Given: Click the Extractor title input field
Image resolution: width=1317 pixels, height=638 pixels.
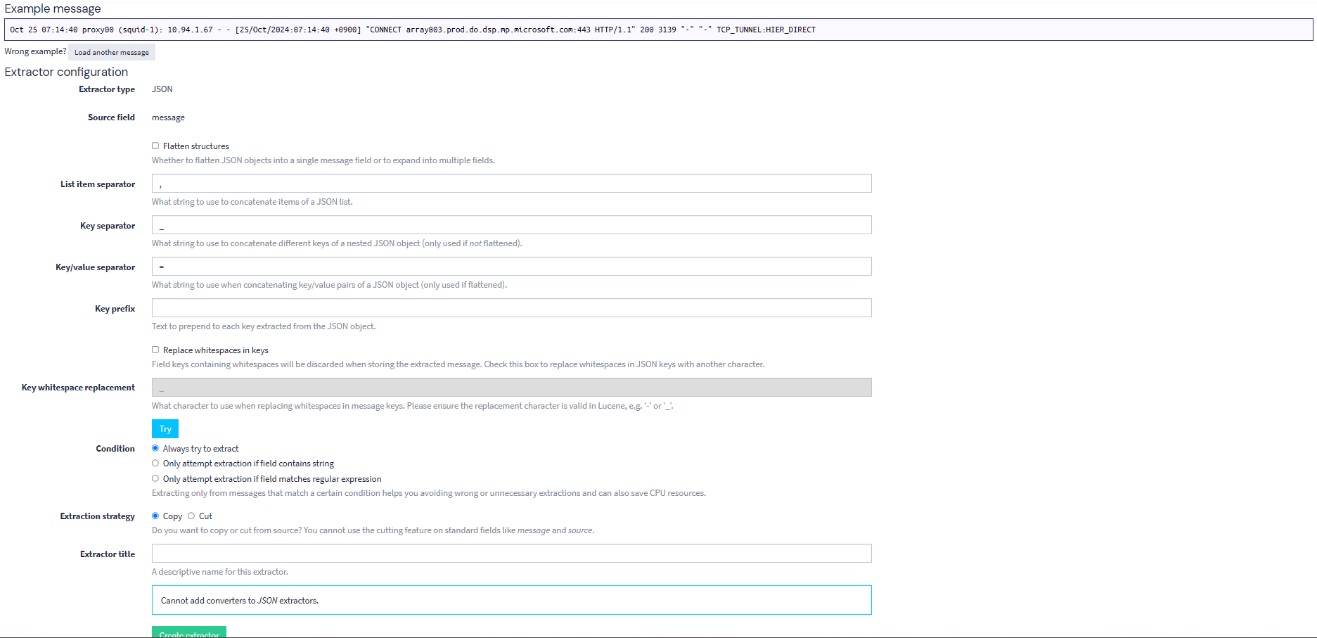Looking at the screenshot, I should point(511,554).
